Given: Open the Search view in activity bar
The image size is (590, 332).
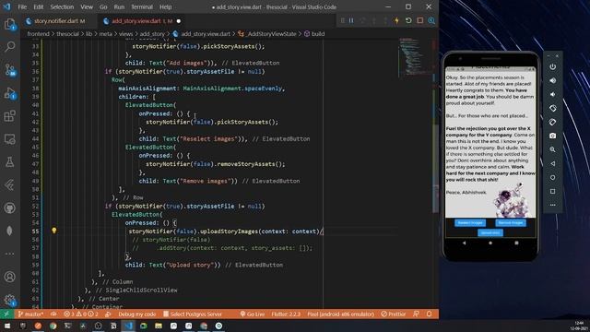Looking at the screenshot, I should point(10,47).
